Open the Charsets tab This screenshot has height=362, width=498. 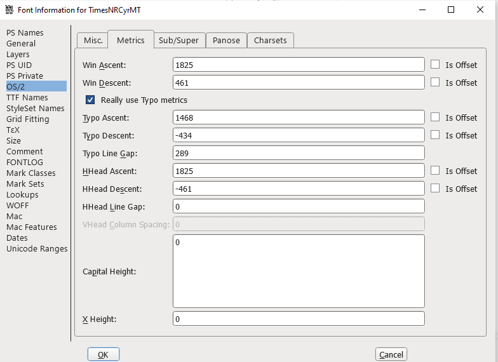[x=271, y=41]
